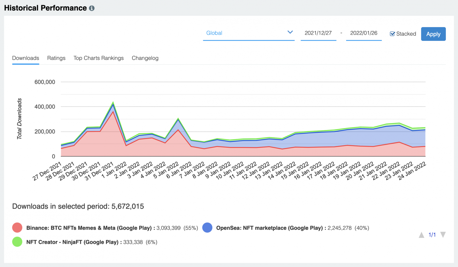458x267 pixels.
Task: Click the start date field 2021/12/27
Action: pos(318,33)
